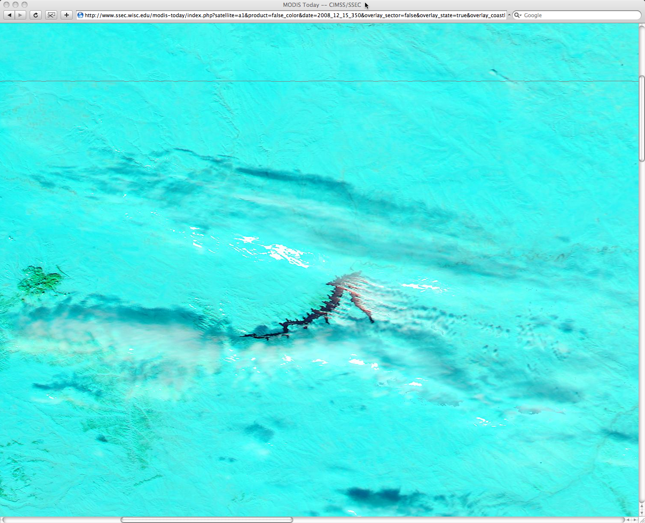Click the window resize grip corner

[642, 520]
